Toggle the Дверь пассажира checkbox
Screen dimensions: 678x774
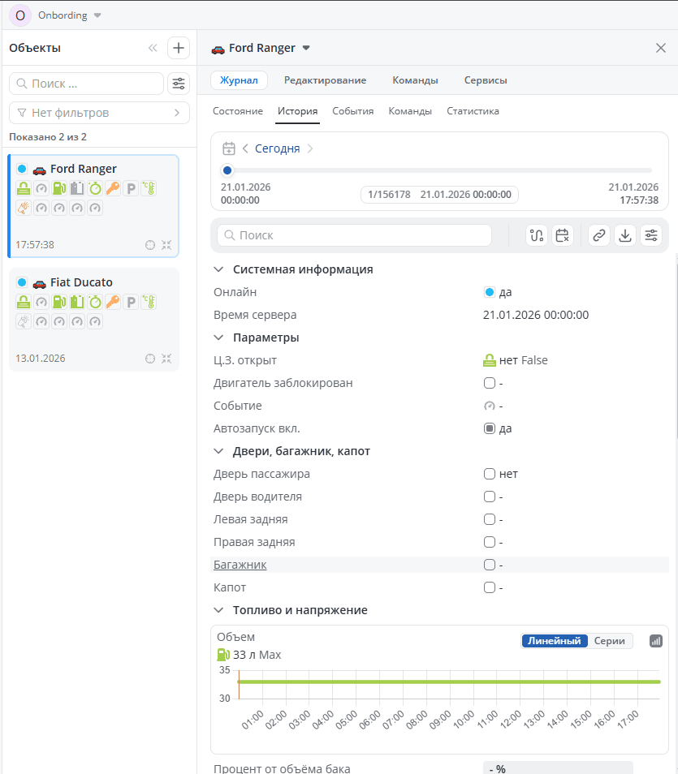click(x=489, y=474)
